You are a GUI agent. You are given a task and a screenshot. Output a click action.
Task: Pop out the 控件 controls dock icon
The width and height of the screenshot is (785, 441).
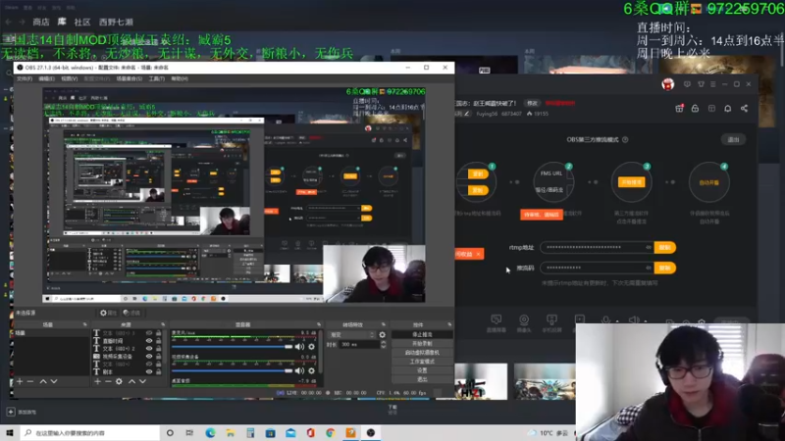[x=449, y=325]
